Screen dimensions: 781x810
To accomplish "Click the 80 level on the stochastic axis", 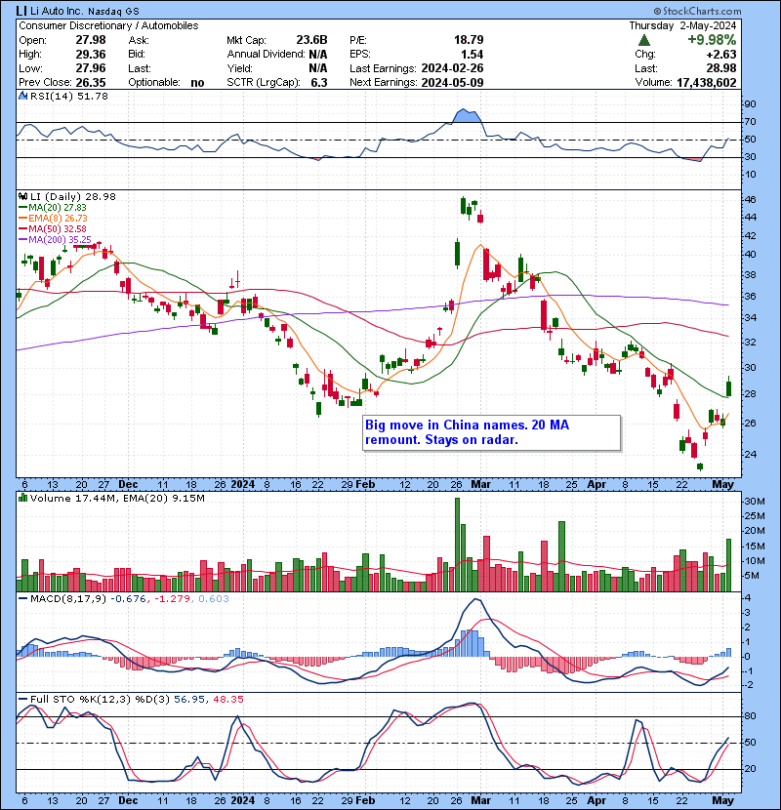I will click(750, 716).
